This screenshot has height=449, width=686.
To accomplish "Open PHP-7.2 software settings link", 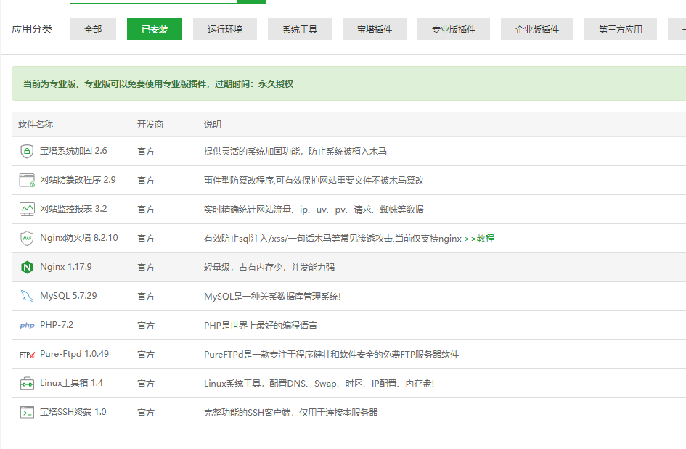I will pos(57,325).
